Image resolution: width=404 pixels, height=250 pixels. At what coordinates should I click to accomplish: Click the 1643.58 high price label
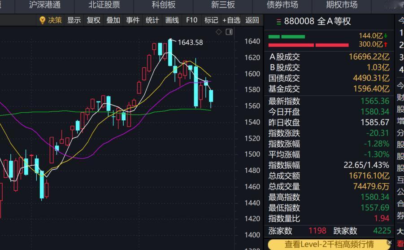click(190, 42)
